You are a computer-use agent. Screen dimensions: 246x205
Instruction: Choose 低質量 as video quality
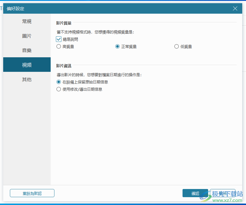click(x=176, y=46)
